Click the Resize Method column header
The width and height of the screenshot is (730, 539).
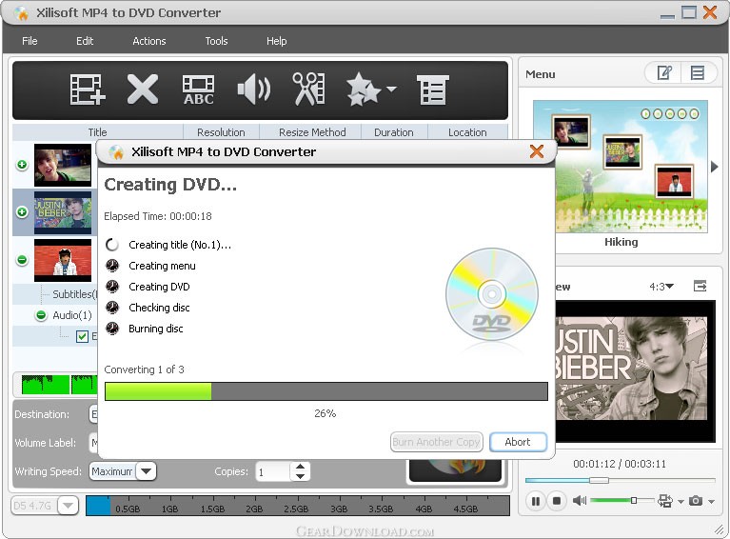[312, 132]
